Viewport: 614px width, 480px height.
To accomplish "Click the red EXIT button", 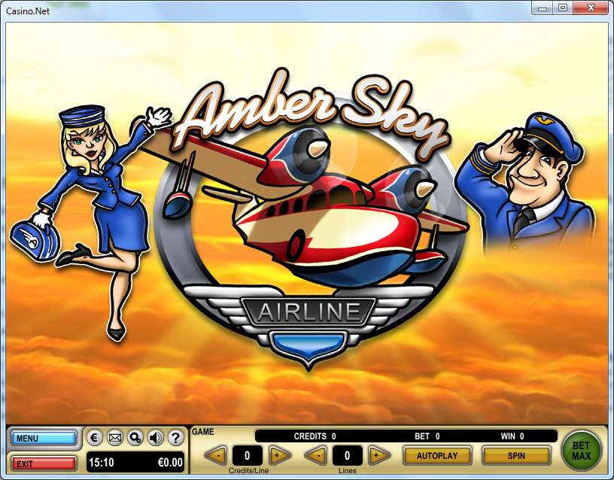I will [44, 464].
